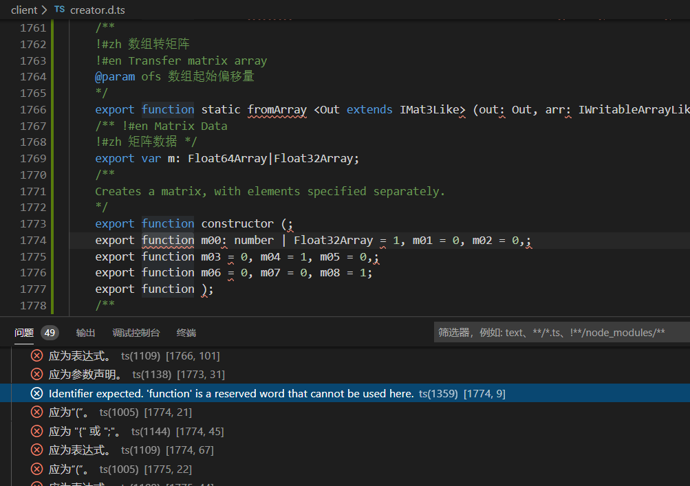Click "fromArray" identifier on line 1766
Image resolution: width=690 pixels, height=486 pixels.
point(277,109)
